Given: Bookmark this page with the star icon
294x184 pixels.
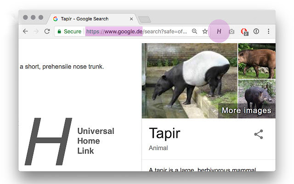Looking at the screenshot, I should tap(205, 31).
